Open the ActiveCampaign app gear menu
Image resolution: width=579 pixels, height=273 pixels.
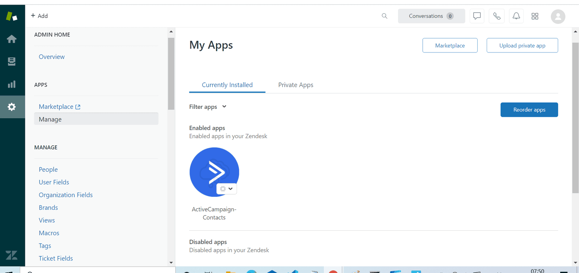click(227, 189)
